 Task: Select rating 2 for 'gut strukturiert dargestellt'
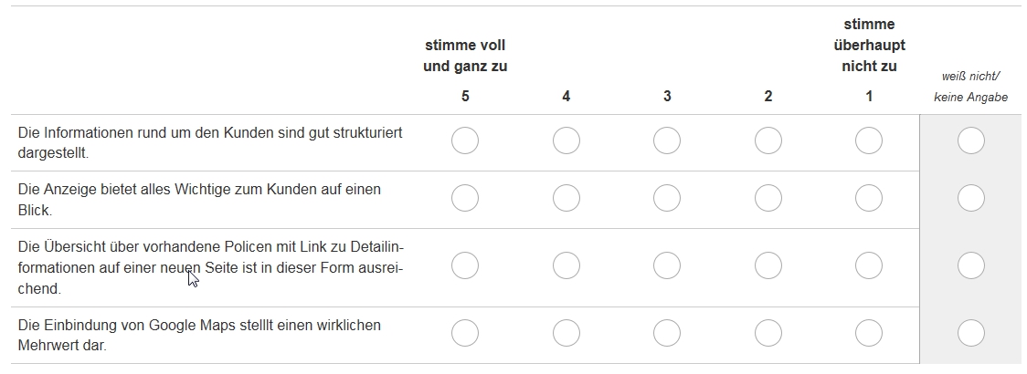(x=768, y=141)
